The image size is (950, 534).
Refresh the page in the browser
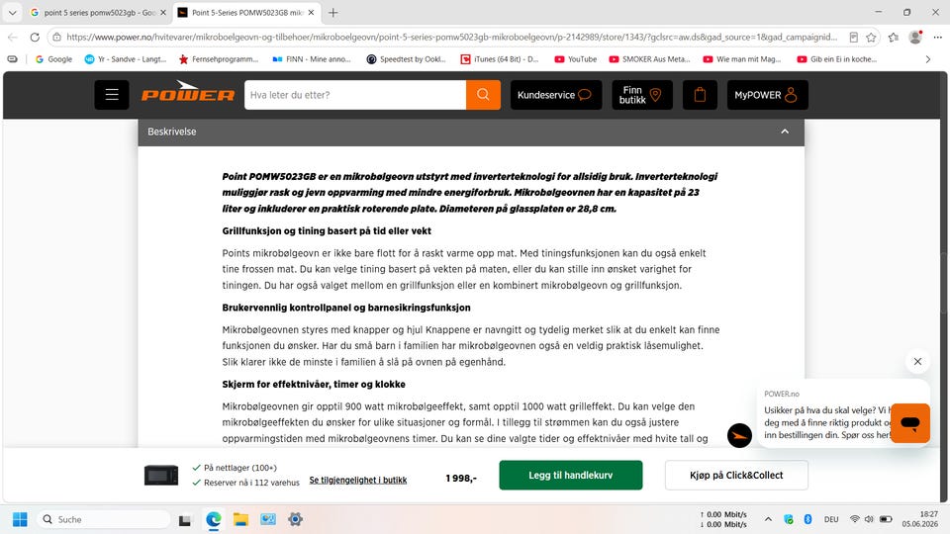coord(35,38)
